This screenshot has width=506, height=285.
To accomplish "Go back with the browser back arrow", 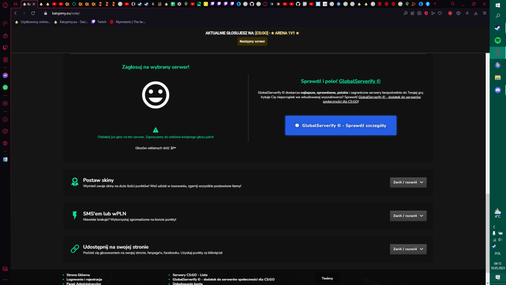I will click(x=16, y=13).
